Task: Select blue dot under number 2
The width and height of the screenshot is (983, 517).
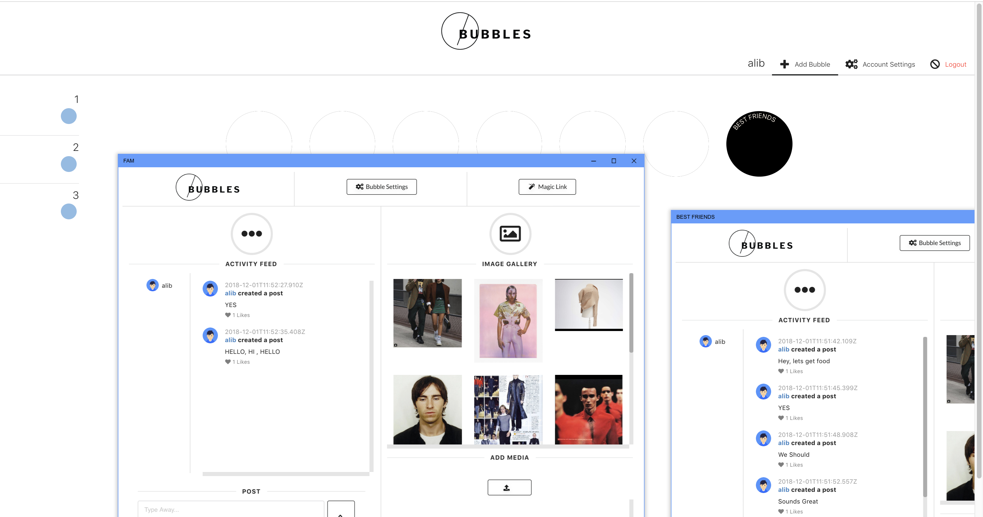Action: pos(69,164)
